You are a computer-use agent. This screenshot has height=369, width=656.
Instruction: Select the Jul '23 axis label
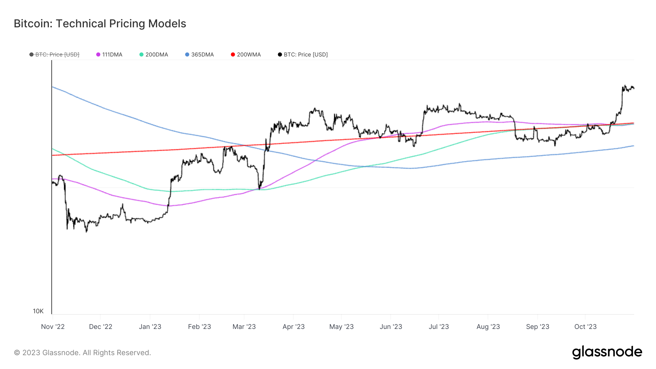[439, 327]
